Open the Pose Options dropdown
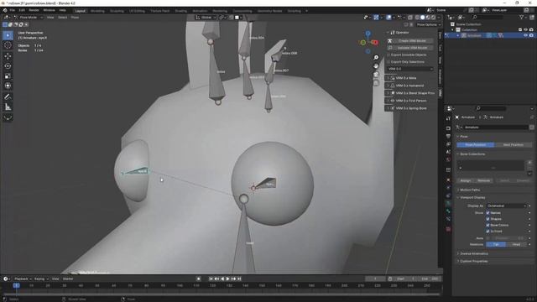Viewport: 537px width, 302px height. (428, 24)
